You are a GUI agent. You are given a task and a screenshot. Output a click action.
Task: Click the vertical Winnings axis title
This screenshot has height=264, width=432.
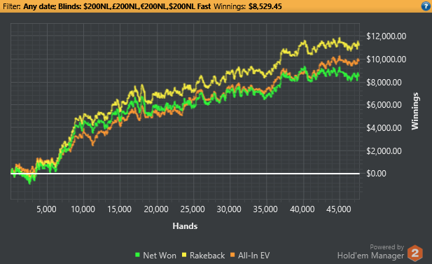(x=415, y=111)
